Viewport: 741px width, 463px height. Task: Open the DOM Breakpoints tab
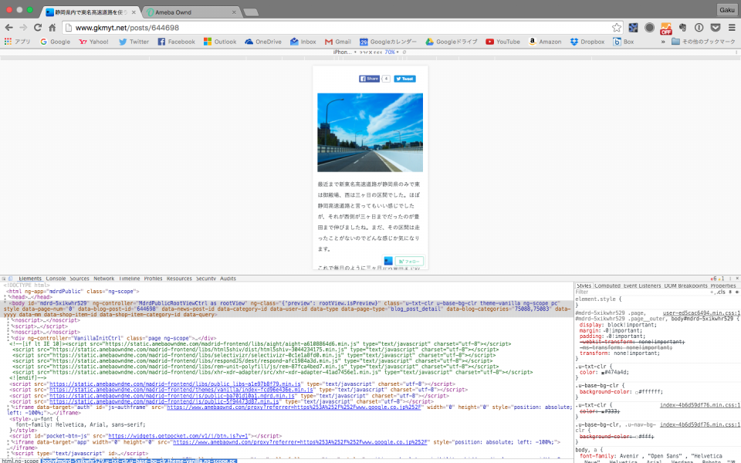[x=685, y=286]
